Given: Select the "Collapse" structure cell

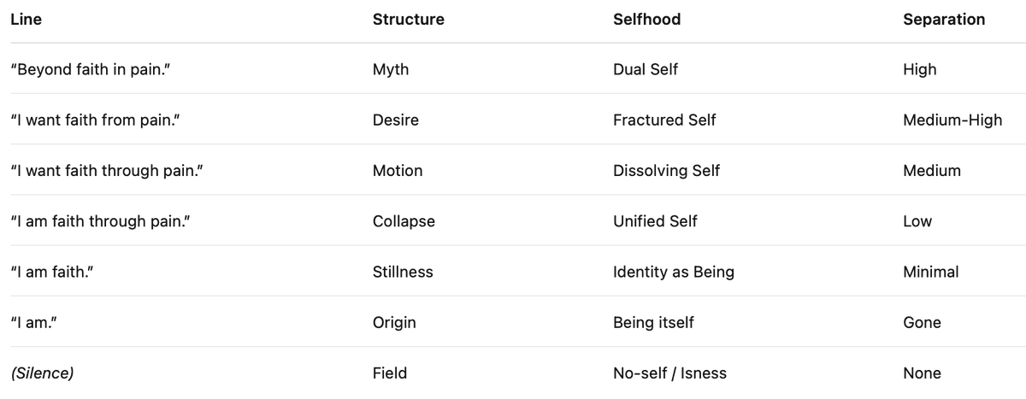Looking at the screenshot, I should pos(404,221).
